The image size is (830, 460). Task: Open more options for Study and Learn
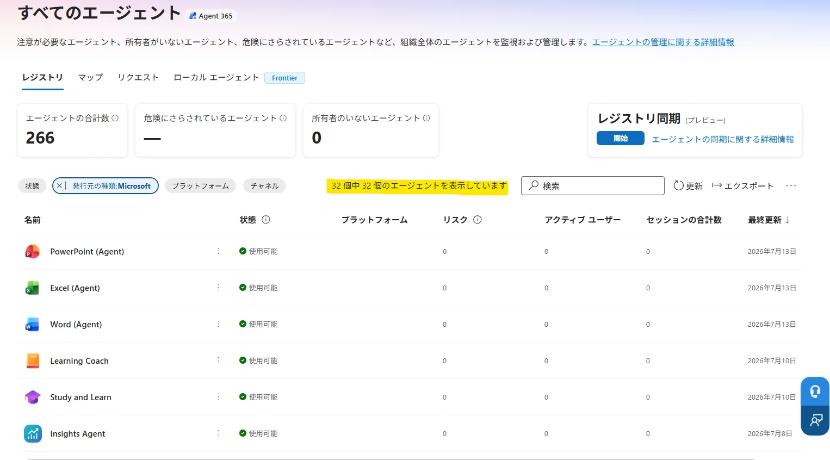218,397
